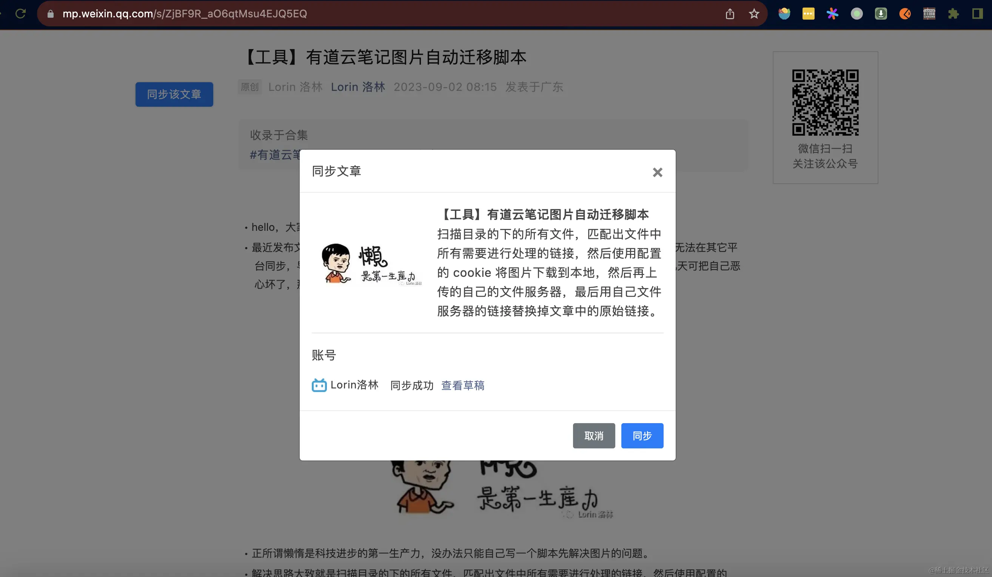
Task: Bookmark page with the star icon
Action: 754,14
